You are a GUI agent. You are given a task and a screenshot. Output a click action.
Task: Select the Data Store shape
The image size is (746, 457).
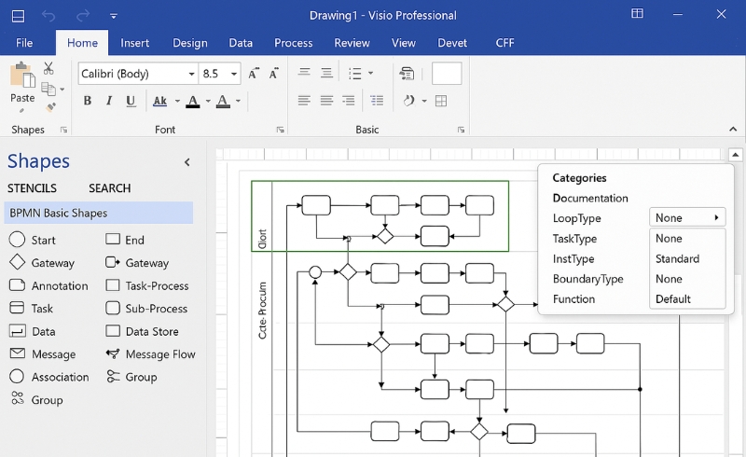(x=143, y=331)
